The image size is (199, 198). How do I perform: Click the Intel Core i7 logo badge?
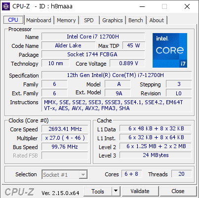[170, 50]
